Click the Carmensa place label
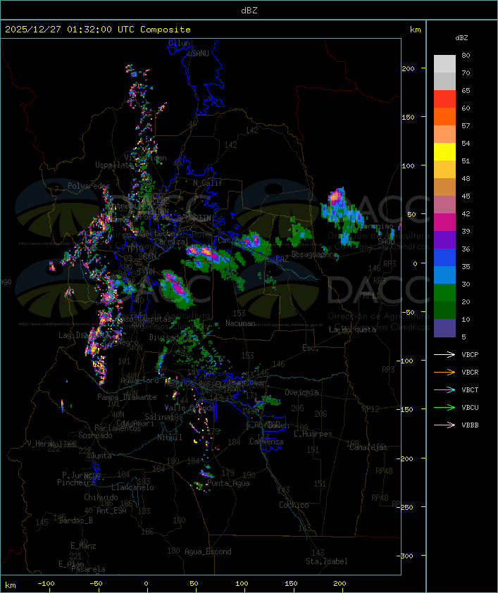Image resolution: width=498 pixels, height=593 pixels. click(266, 442)
